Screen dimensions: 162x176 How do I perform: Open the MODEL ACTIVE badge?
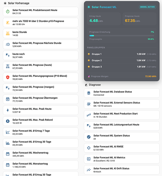click(148, 7)
